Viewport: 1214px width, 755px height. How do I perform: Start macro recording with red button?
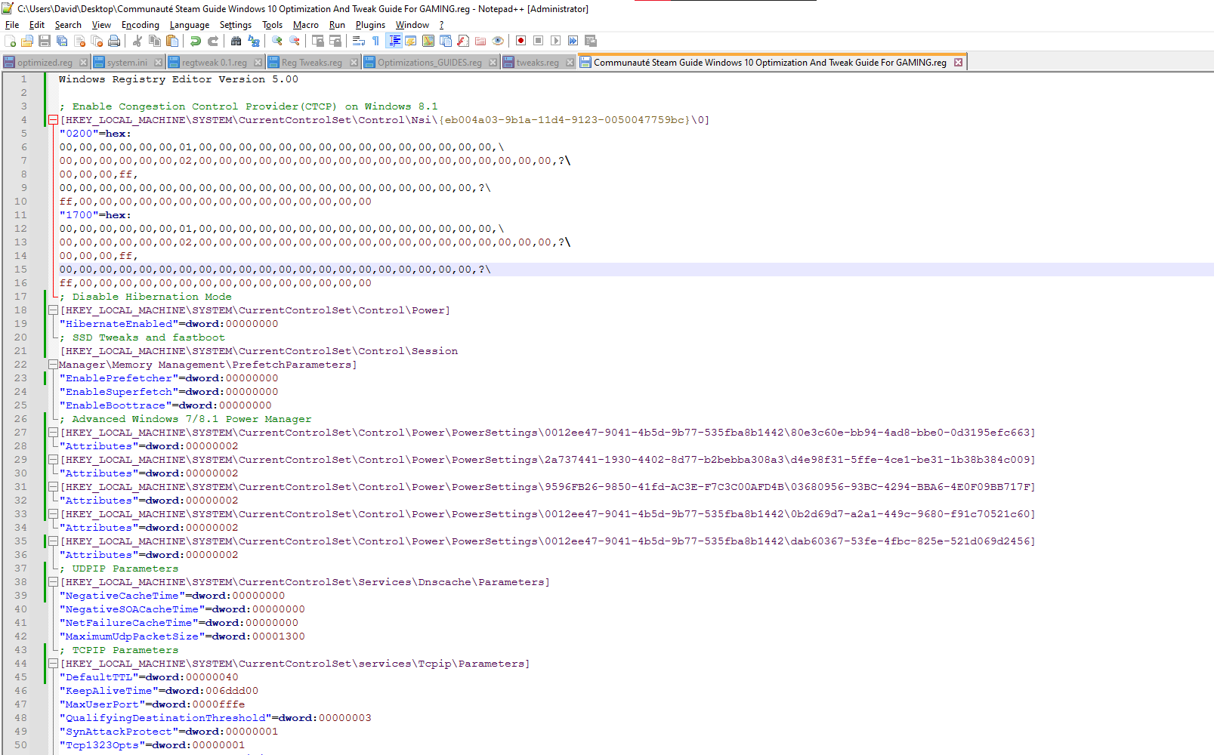(521, 41)
